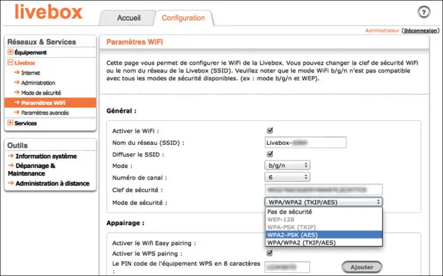Uncheck the Activer le WiFi checkbox
Screen dimensions: 443x276
click(x=269, y=130)
